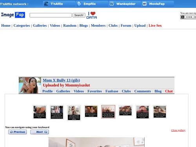Open the I love DATA logo link
Image resolution: width=196 pixels, height=147 pixels.
tap(92, 15)
